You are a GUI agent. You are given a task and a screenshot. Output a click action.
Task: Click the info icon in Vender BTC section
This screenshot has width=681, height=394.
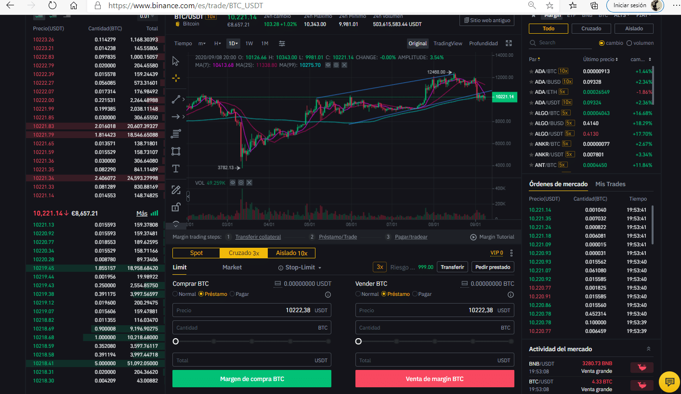tap(511, 294)
